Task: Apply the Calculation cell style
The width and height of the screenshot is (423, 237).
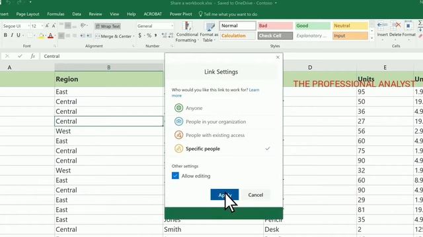Action: pyautogui.click(x=238, y=36)
